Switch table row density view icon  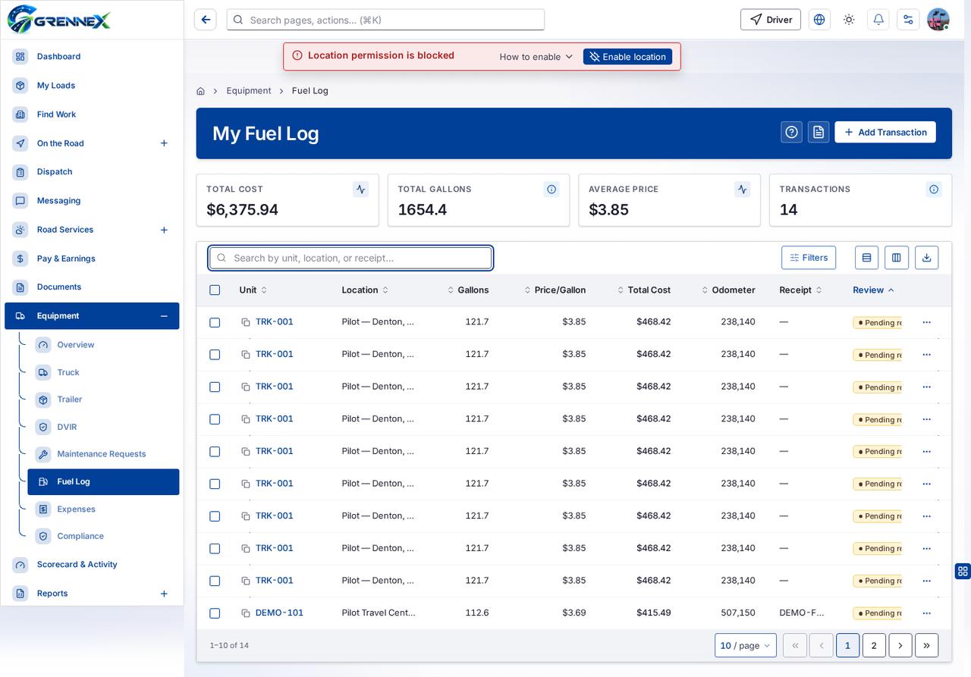coord(867,258)
